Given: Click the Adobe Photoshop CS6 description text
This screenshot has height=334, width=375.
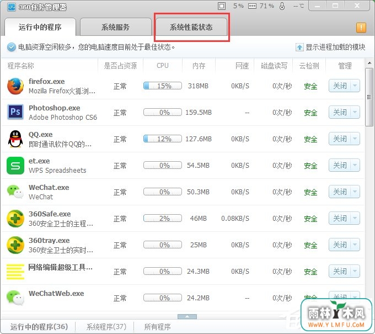Looking at the screenshot, I should tap(63, 117).
